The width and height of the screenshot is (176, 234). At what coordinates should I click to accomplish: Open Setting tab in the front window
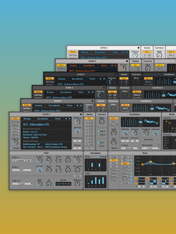click(x=15, y=122)
